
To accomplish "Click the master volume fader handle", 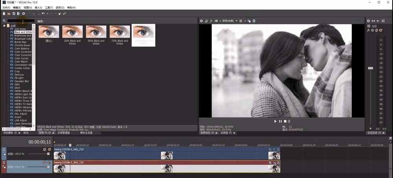I will (x=370, y=68).
